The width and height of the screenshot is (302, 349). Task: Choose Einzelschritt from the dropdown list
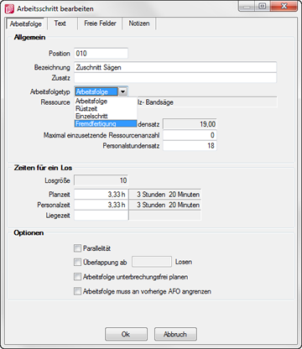click(106, 116)
